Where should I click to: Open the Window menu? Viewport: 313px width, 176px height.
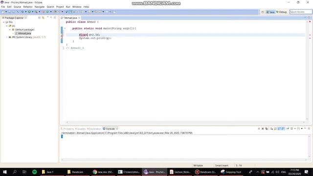tap(77, 7)
